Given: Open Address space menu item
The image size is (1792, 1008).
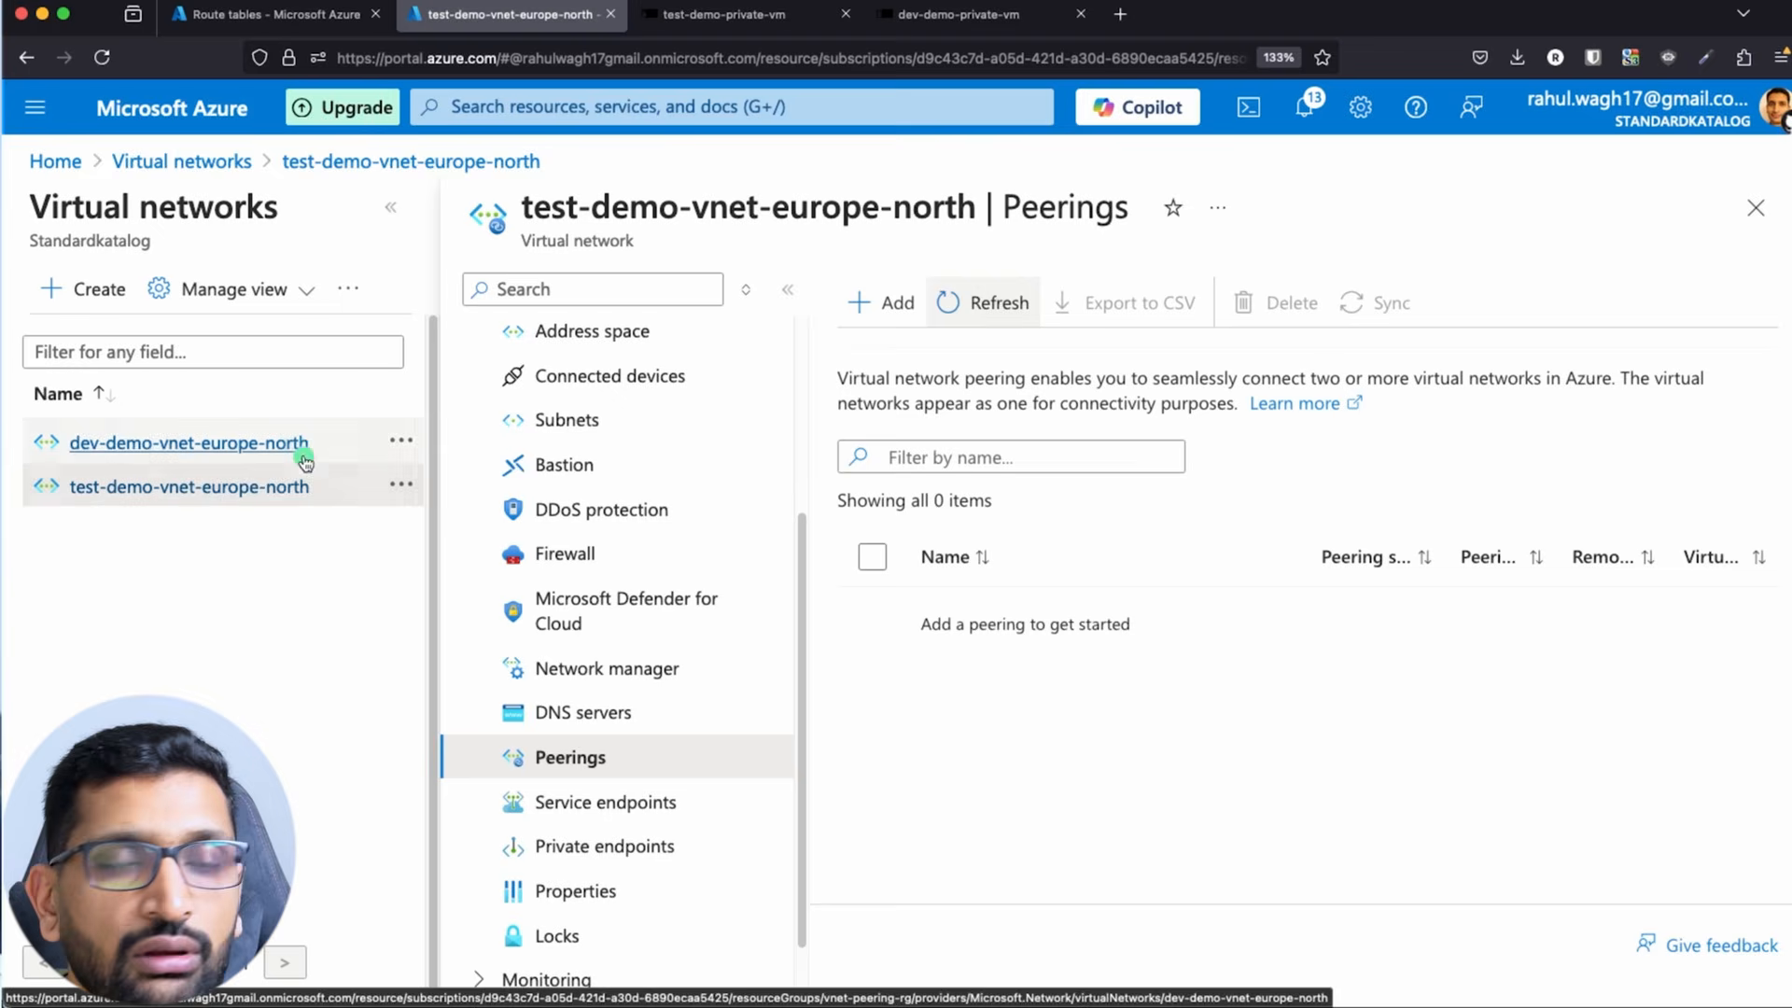Looking at the screenshot, I should point(592,331).
